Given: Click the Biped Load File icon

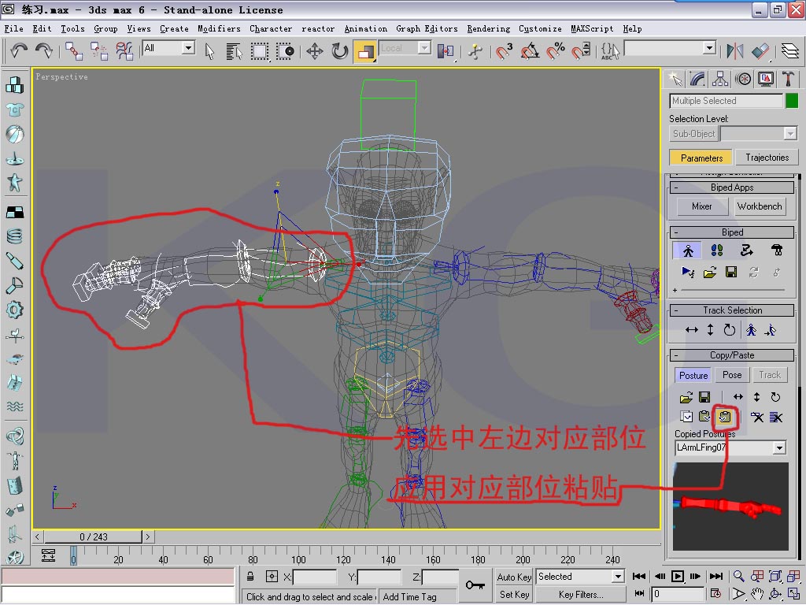Looking at the screenshot, I should [x=710, y=272].
